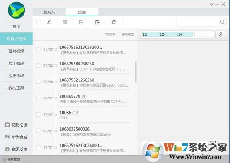230x163 pixels.
Task: Click the message list scrollbar
Action: click(136, 72)
